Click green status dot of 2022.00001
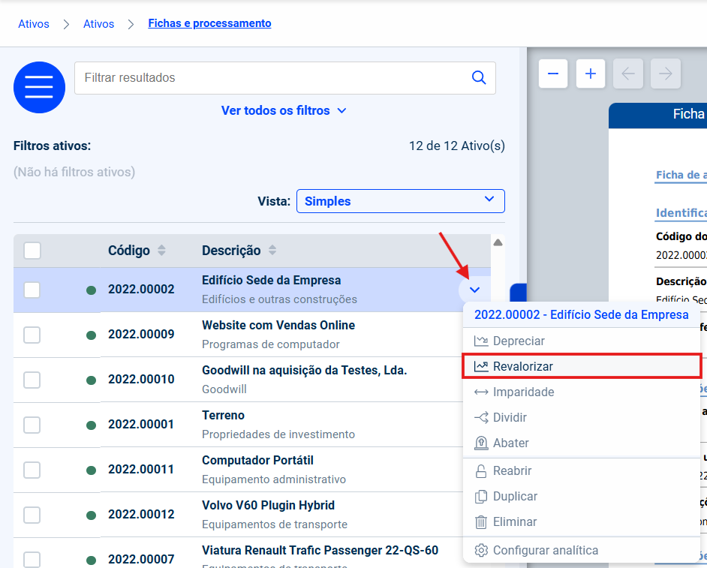 [x=91, y=425]
